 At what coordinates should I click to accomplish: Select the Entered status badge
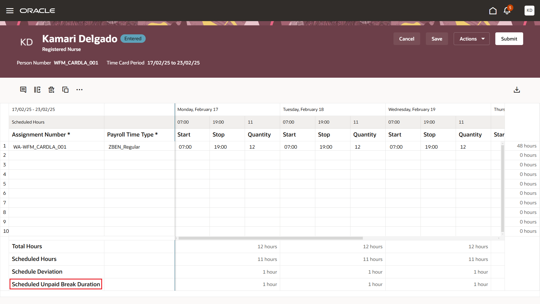coord(133,39)
